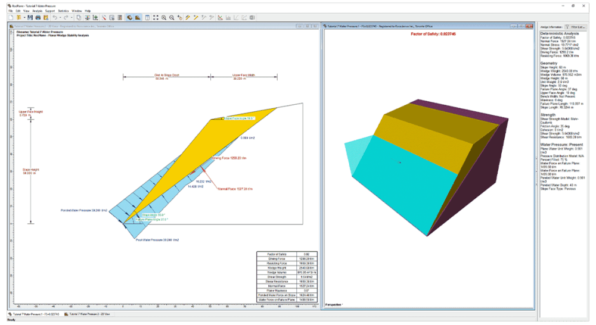The height and width of the screenshot is (325, 596).
Task: Click the New file icon
Action: [11, 17]
